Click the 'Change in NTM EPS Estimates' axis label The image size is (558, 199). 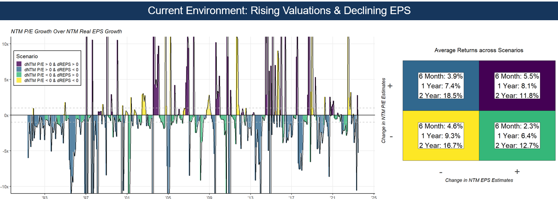[479, 180]
